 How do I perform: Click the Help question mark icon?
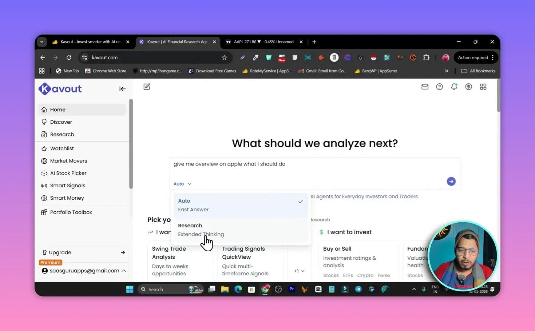point(439,87)
